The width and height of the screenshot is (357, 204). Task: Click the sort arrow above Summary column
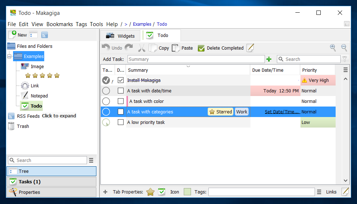click(x=188, y=66)
